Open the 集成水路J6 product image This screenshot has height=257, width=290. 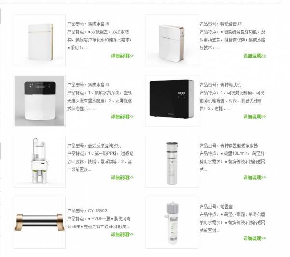(40, 40)
